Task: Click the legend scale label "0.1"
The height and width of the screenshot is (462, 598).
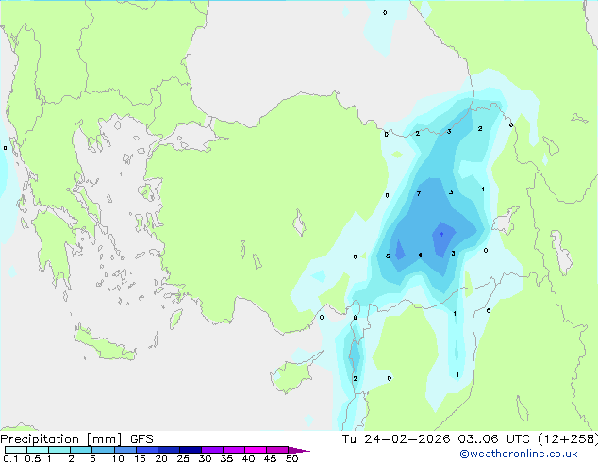Action: tap(10, 458)
